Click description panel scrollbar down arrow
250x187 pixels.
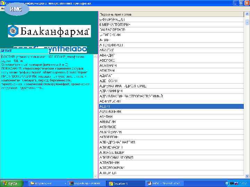(x=95, y=176)
